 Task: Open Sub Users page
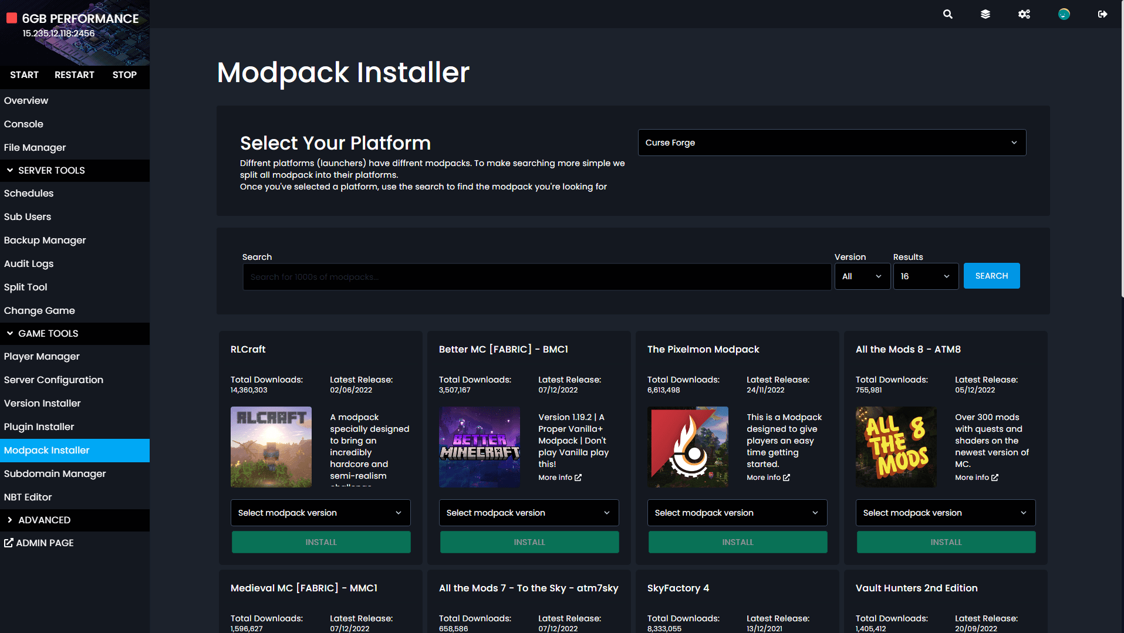75,216
